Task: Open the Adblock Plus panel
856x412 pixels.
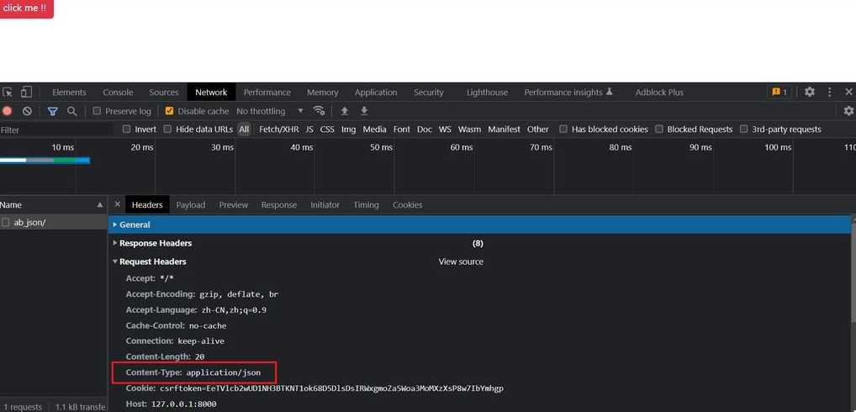Action: tap(659, 92)
